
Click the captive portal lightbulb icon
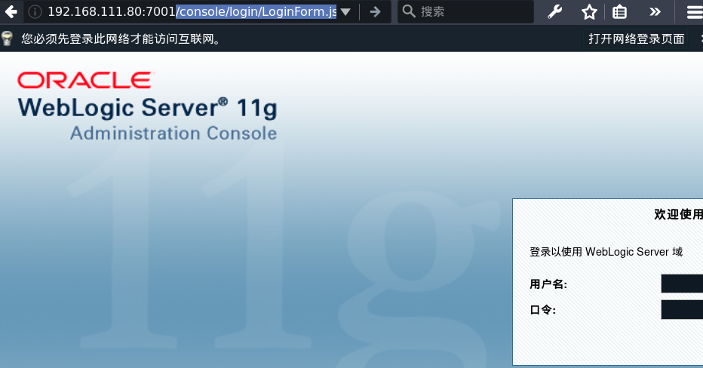click(x=8, y=38)
